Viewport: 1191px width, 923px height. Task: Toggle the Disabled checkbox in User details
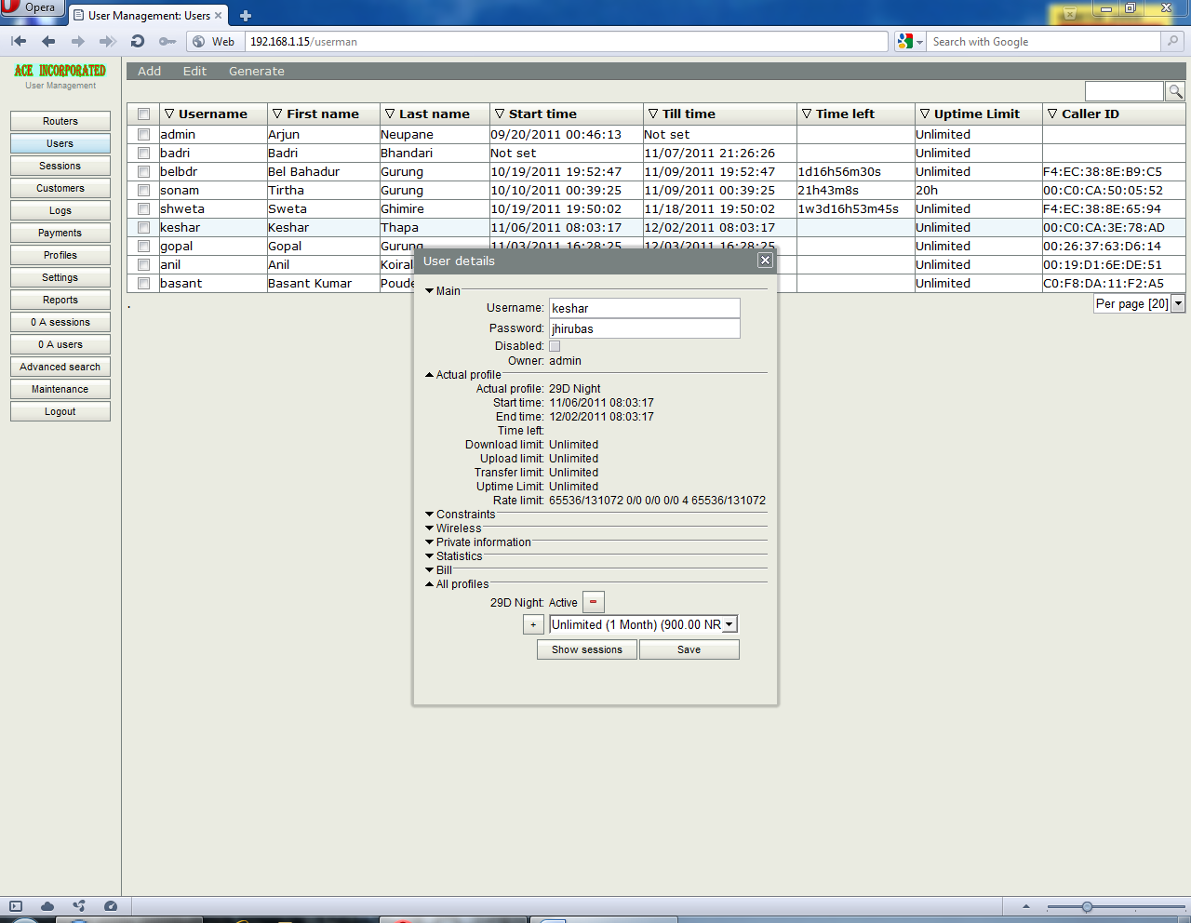[x=555, y=346]
